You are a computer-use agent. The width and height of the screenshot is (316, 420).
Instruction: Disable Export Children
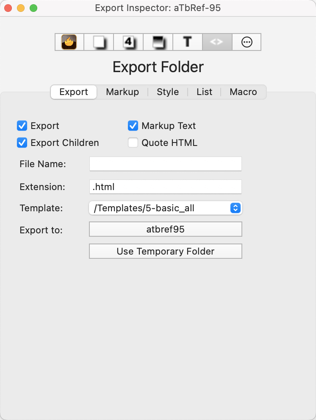(x=22, y=143)
